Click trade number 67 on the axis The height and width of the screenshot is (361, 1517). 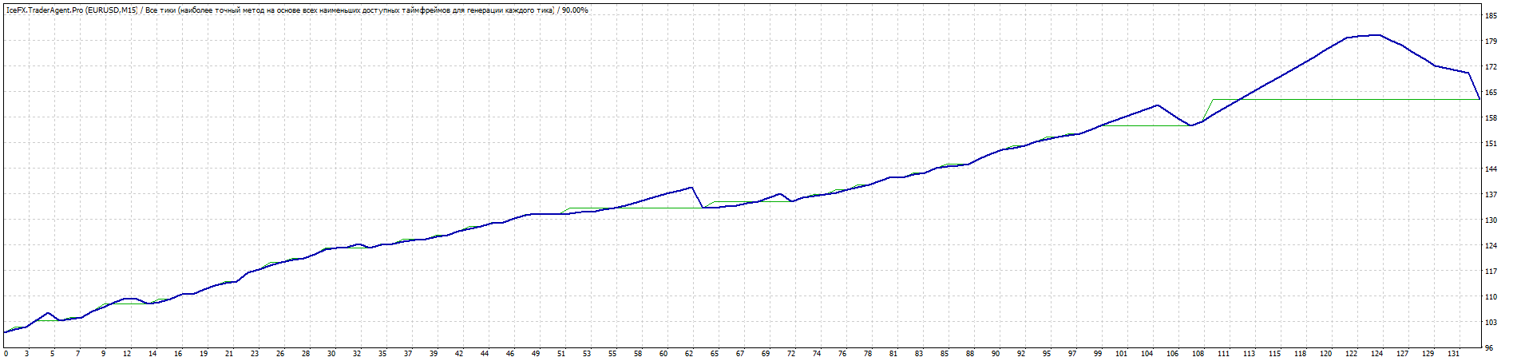[740, 354]
